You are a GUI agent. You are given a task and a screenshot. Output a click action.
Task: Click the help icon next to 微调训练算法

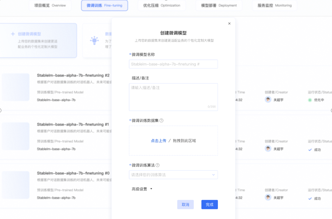coord(157,165)
